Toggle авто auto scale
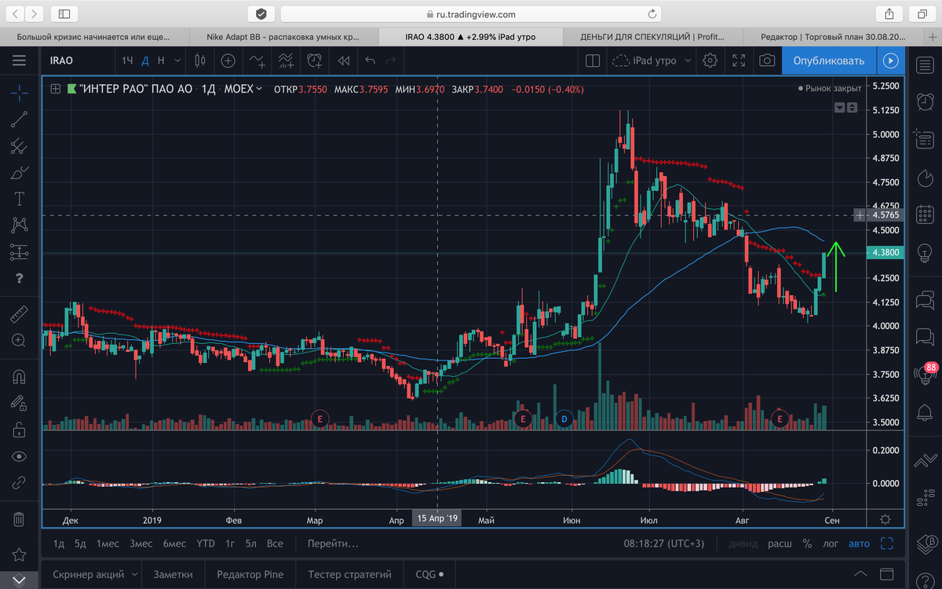Screen dimensions: 942x589 (x=859, y=543)
